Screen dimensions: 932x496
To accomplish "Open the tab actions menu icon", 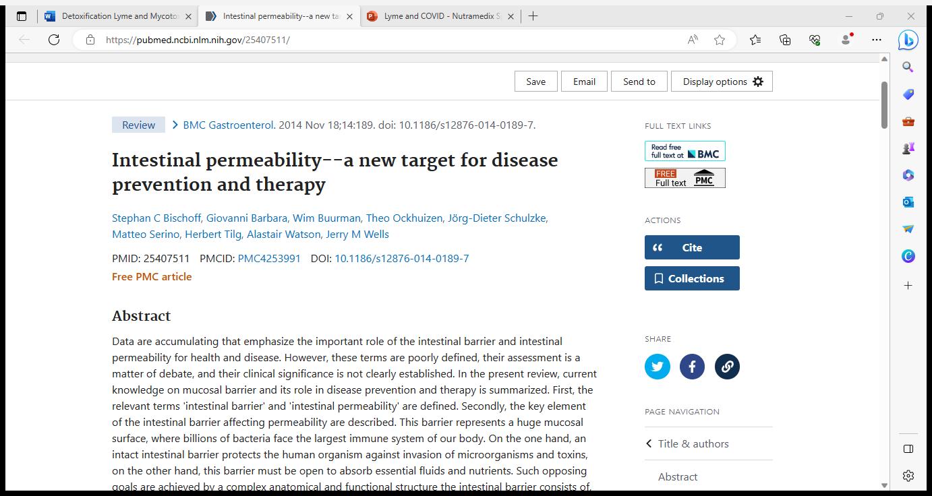I will tap(22, 16).
